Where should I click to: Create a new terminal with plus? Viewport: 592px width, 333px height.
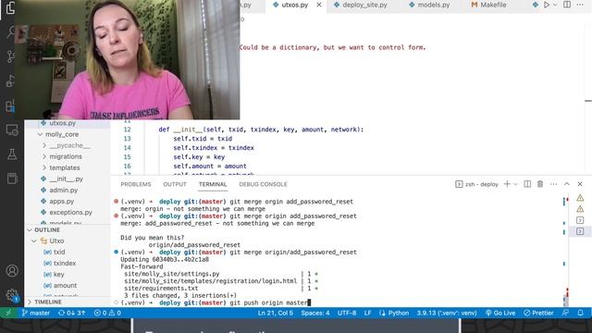point(507,184)
